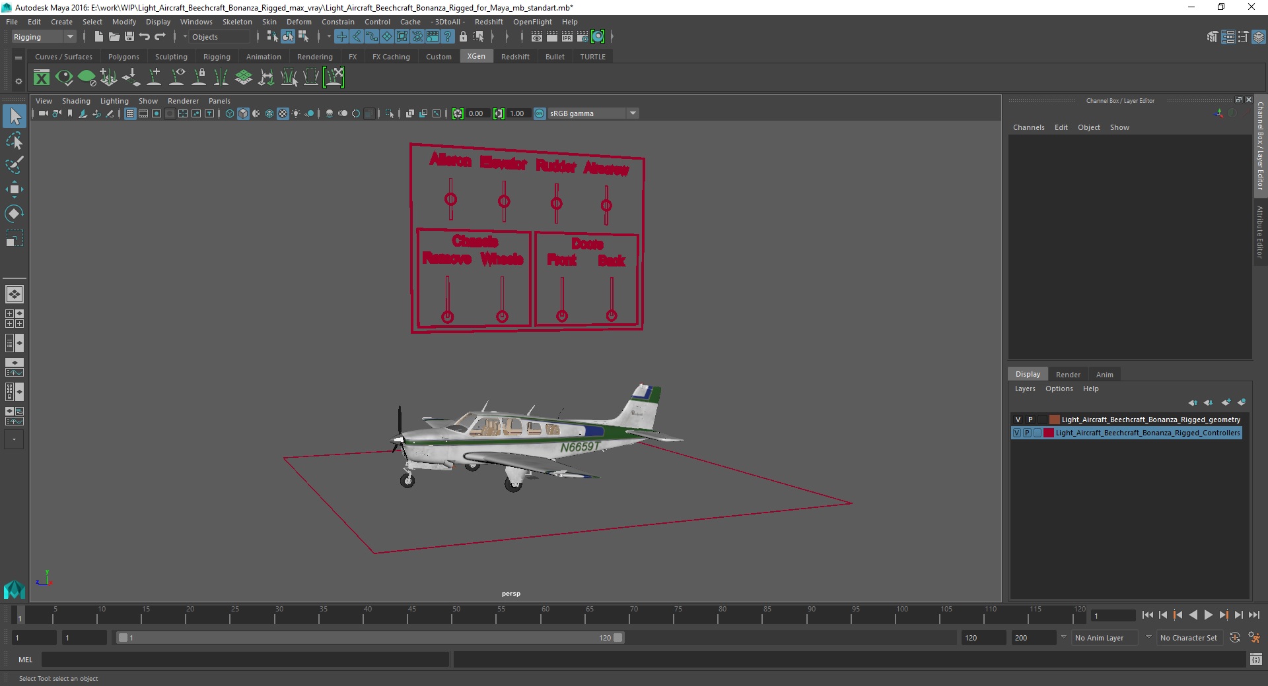The width and height of the screenshot is (1268, 686).
Task: Open the Rigging menu set dropdown
Action: pos(44,37)
